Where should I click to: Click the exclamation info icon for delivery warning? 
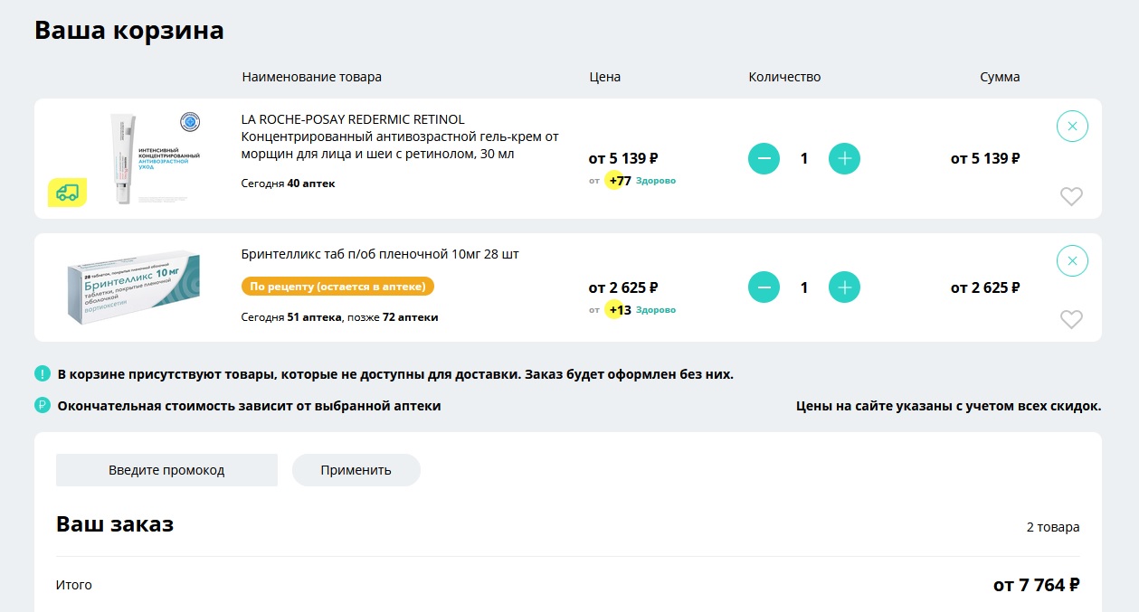[43, 373]
